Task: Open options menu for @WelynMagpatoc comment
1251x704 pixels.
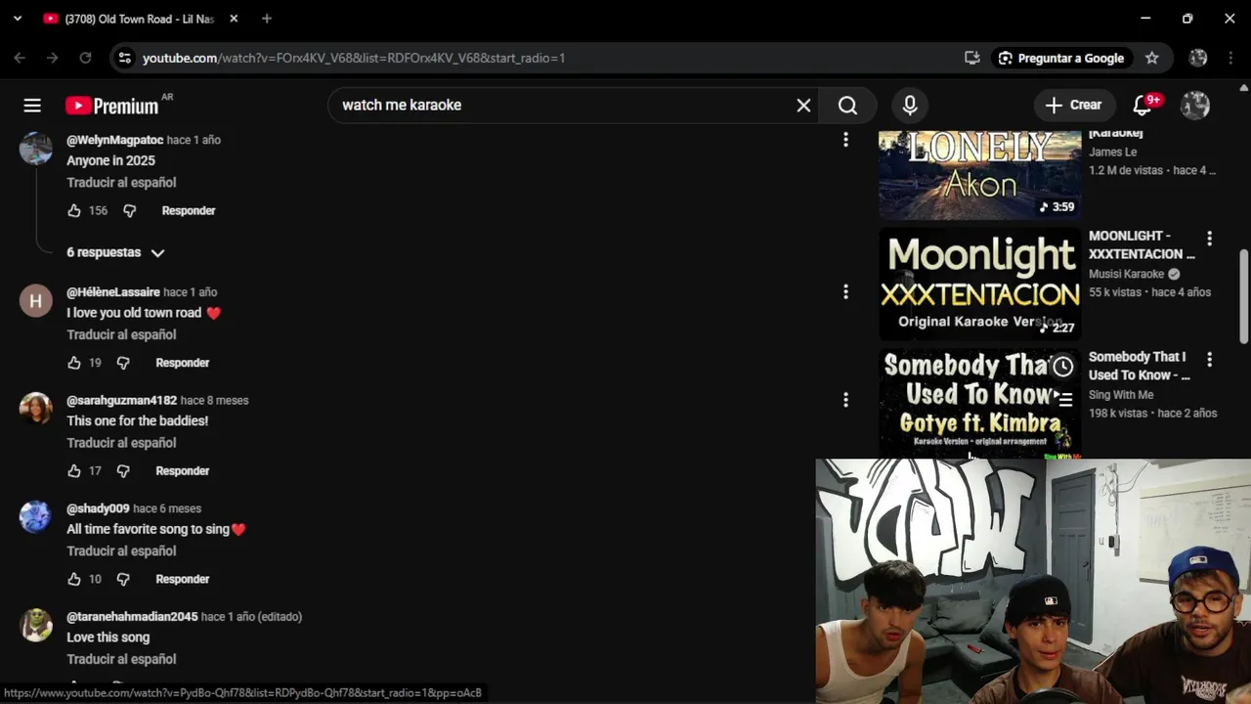Action: [x=845, y=140]
